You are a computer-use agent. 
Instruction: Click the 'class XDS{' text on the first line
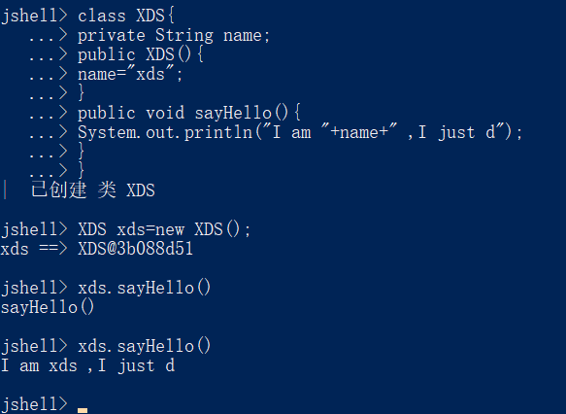click(126, 16)
